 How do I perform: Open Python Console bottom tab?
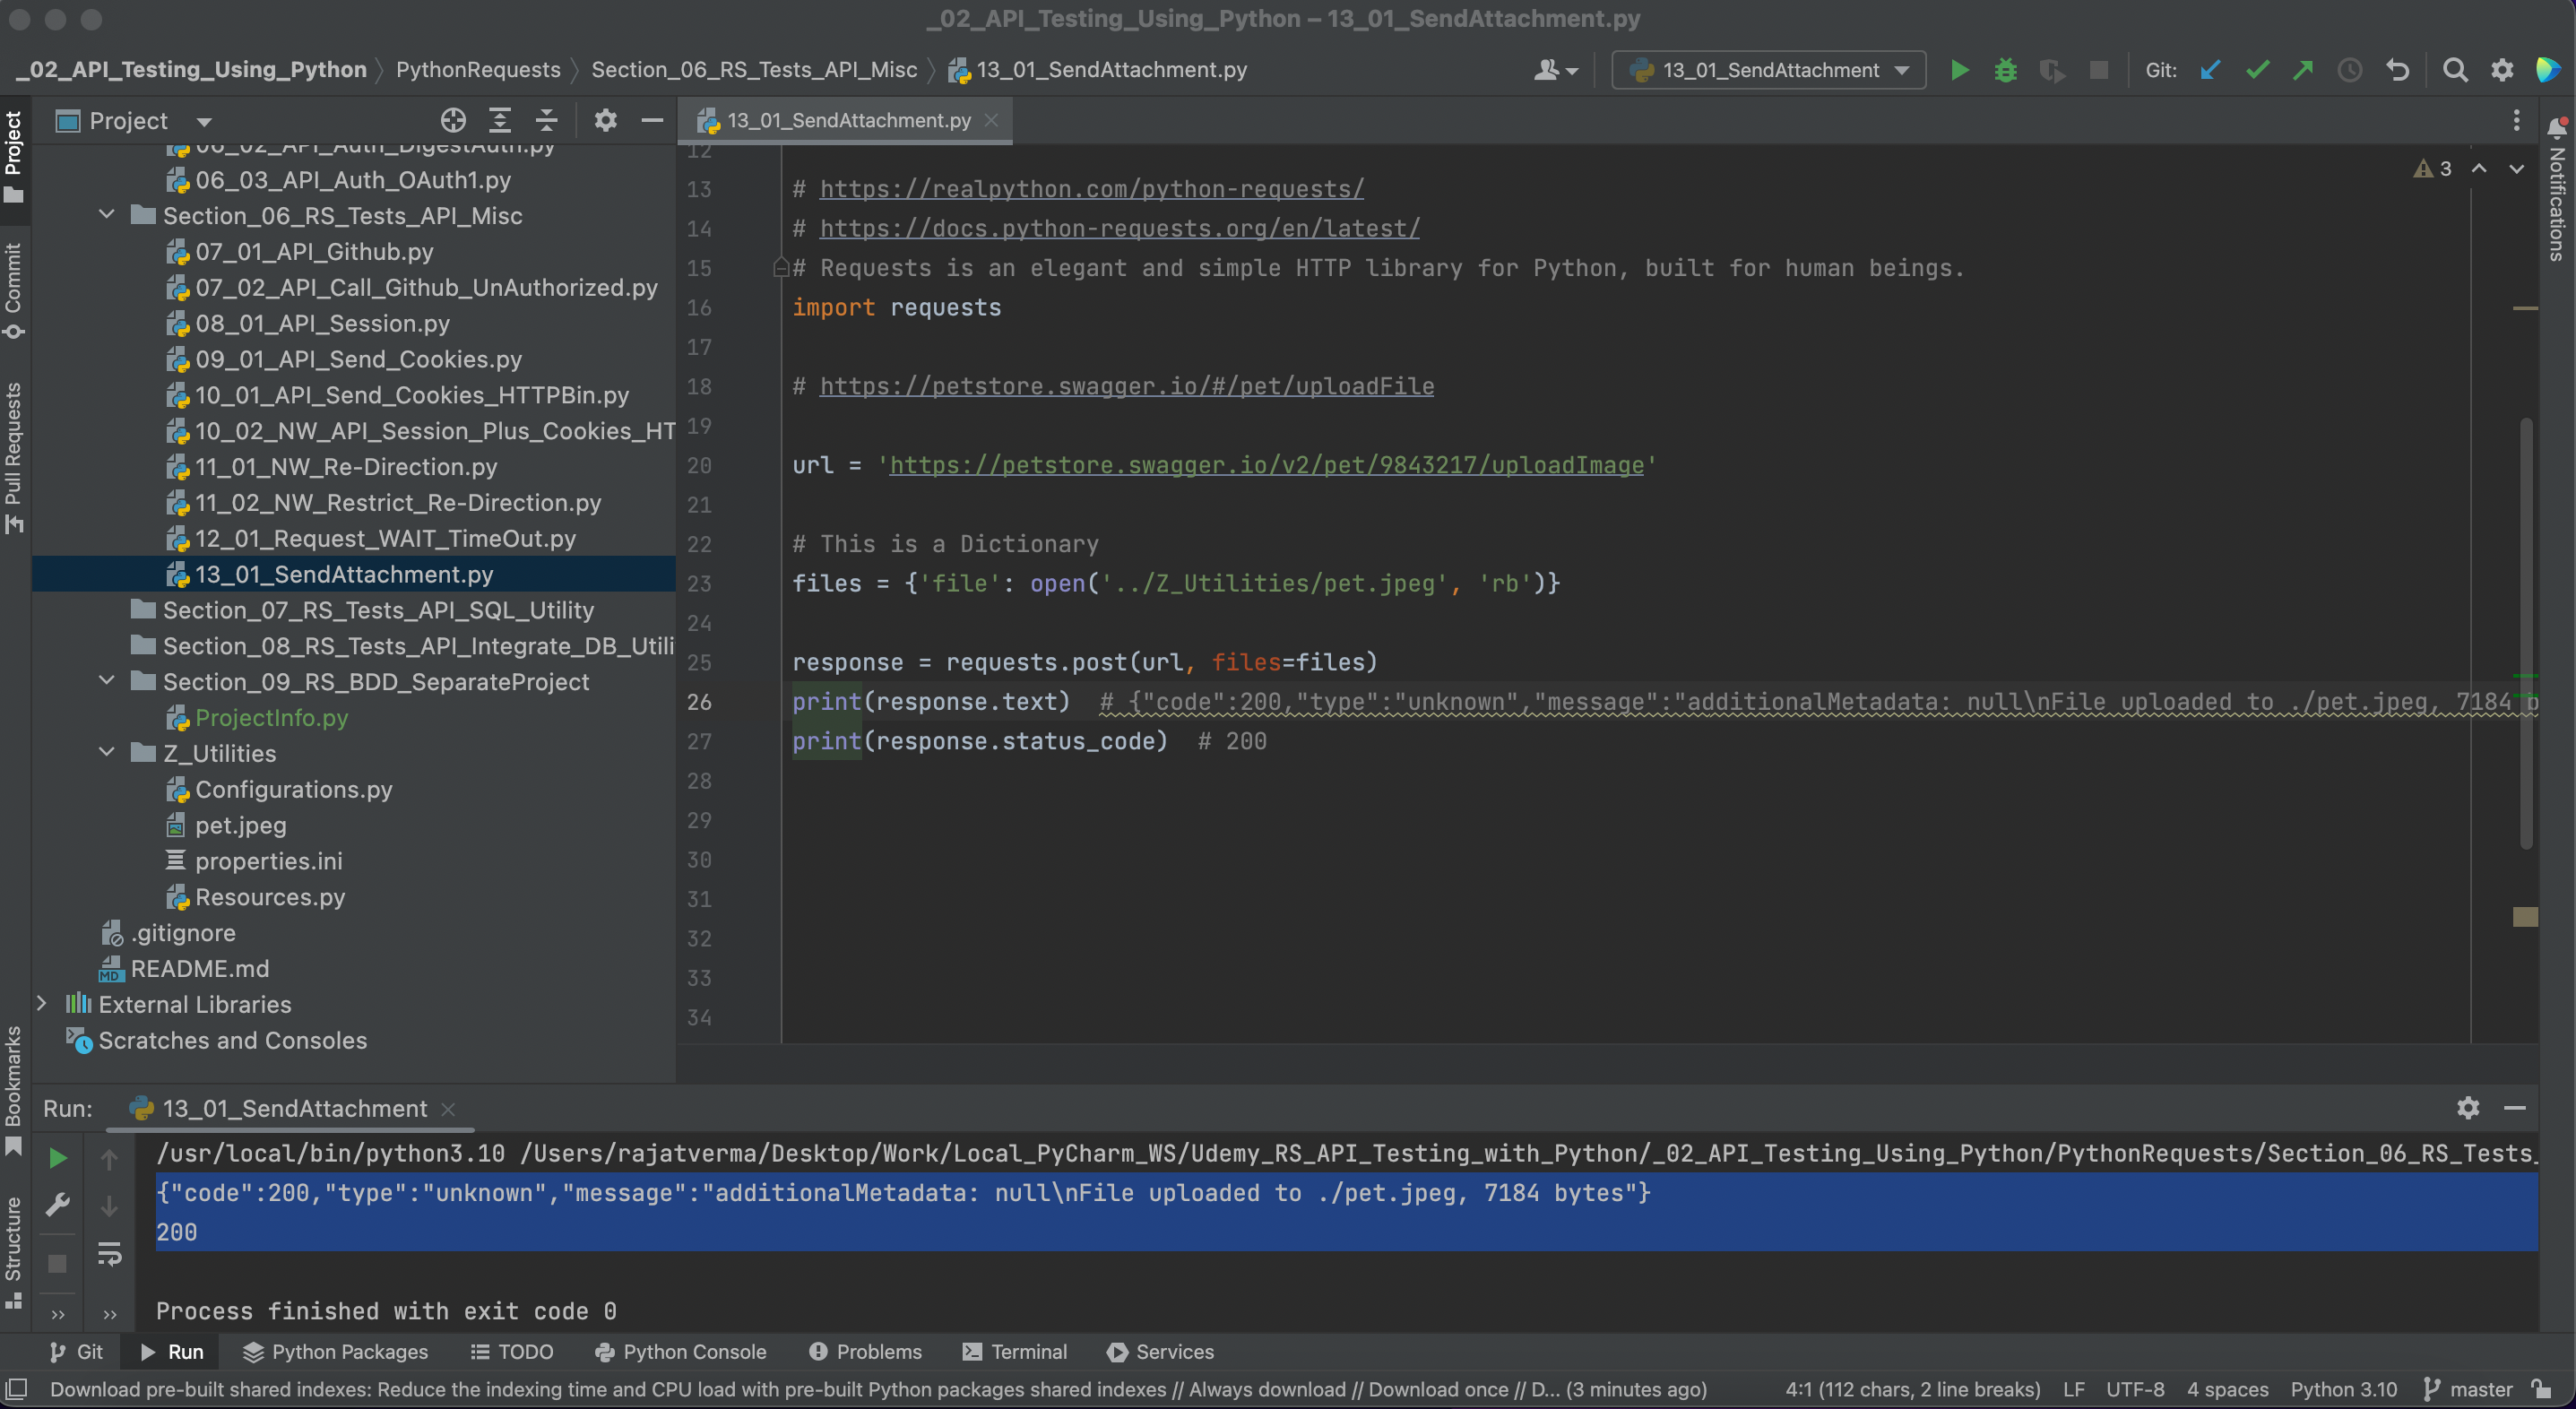(x=681, y=1352)
